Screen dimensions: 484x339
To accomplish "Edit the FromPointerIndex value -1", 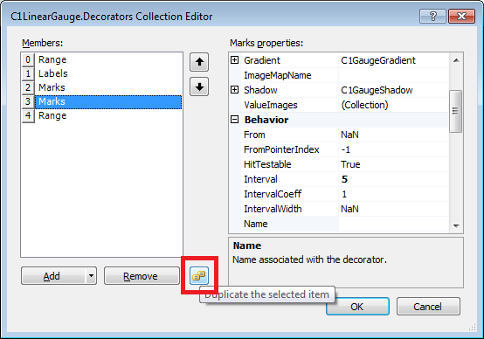I will [393, 149].
